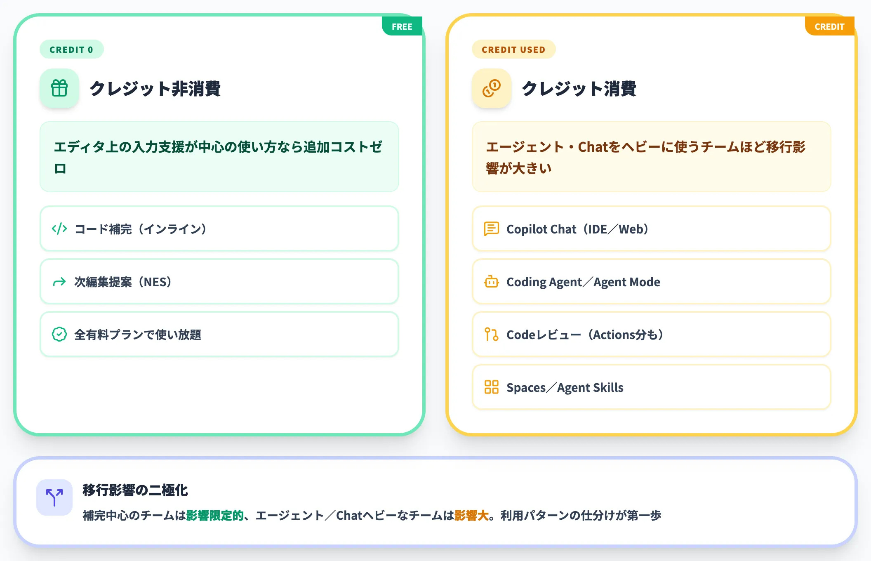This screenshot has width=871, height=561.
Task: Select the check badge icon for 全有料プランで使い放題
Action: [x=59, y=335]
